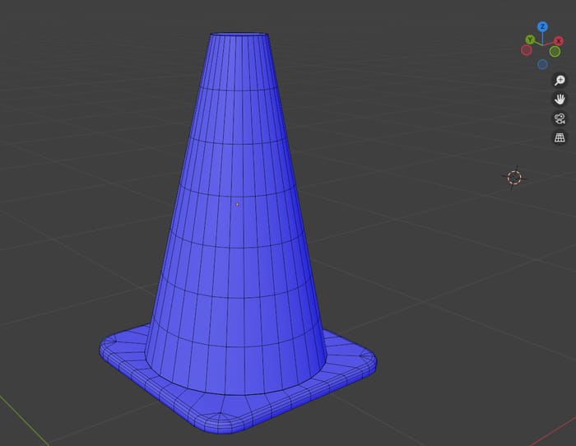The image size is (576, 446).
Task: Click the hand-shaped Pan view button
Action: pyautogui.click(x=560, y=99)
